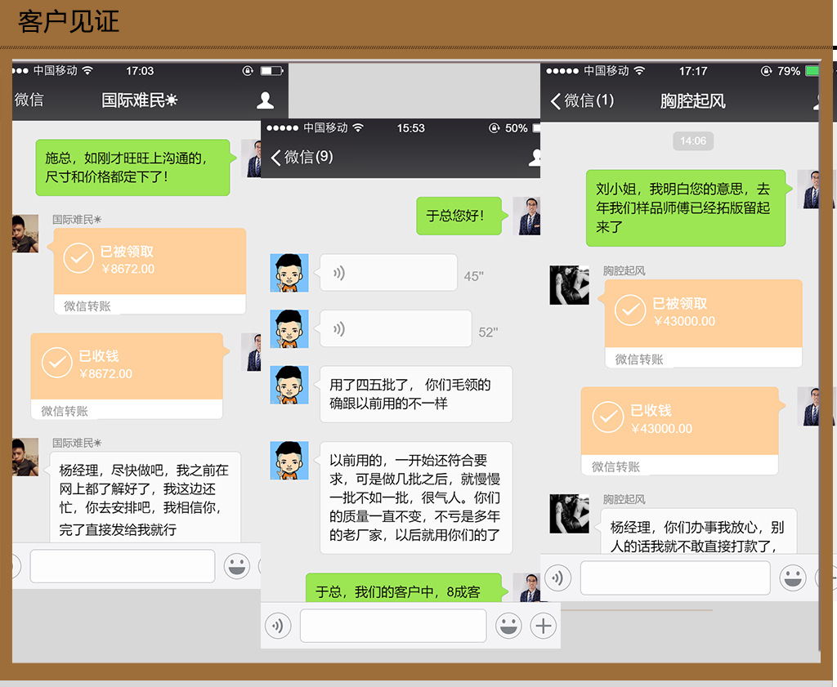Play the 45-second voice message

coord(387,273)
